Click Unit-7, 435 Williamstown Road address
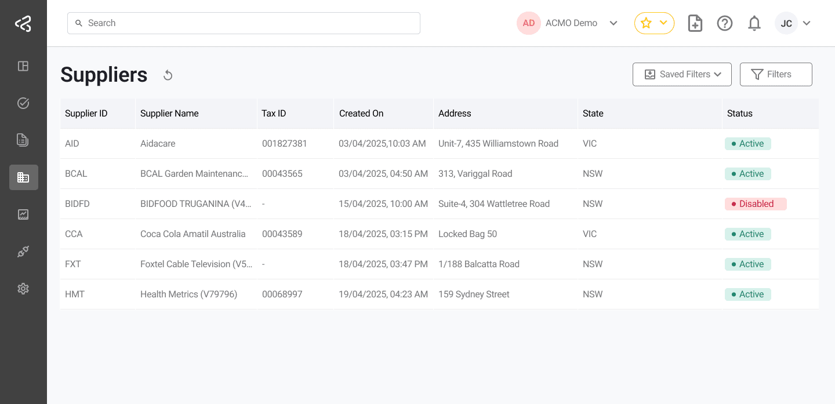 pos(498,144)
